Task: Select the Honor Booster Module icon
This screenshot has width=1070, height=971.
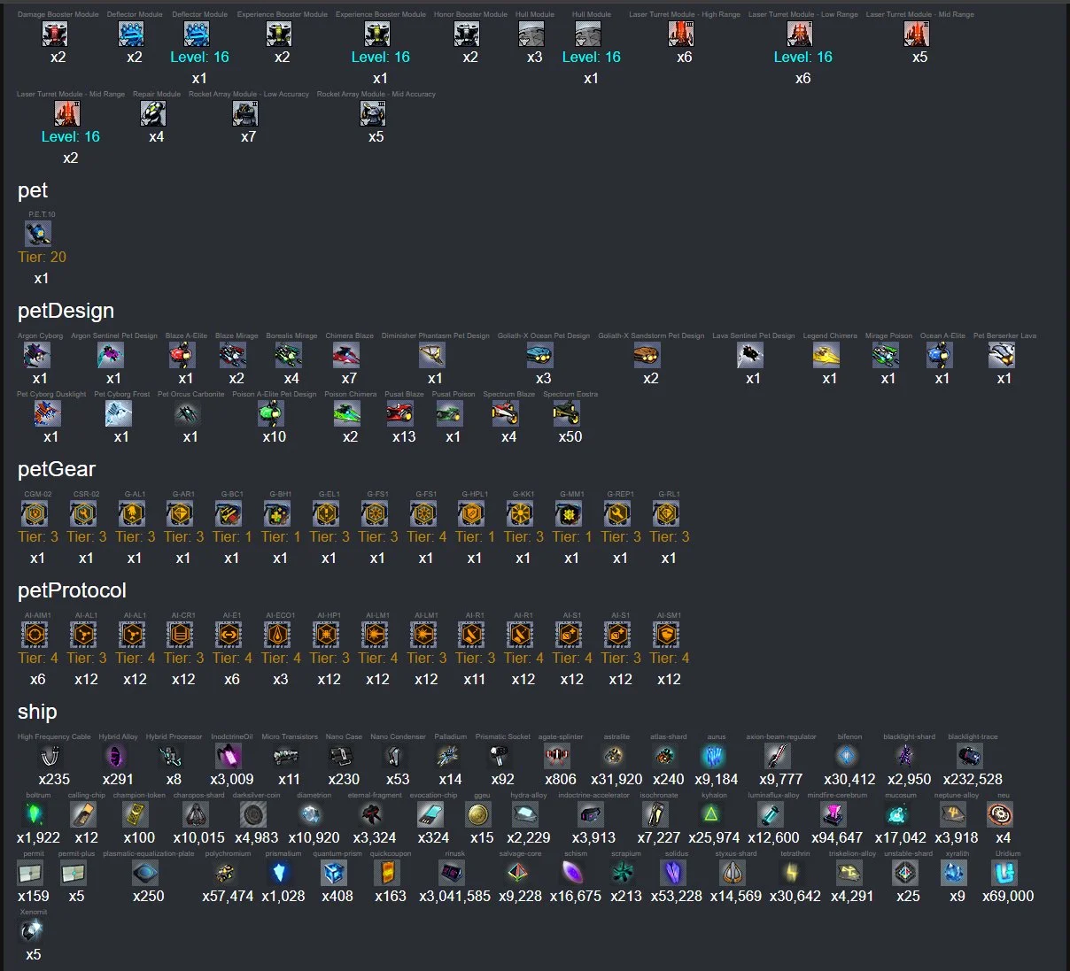Action: pos(467,35)
